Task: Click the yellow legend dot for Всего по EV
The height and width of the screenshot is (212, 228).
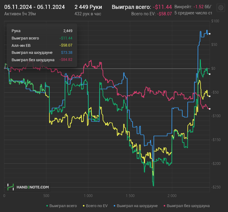Action: [x=83, y=206]
